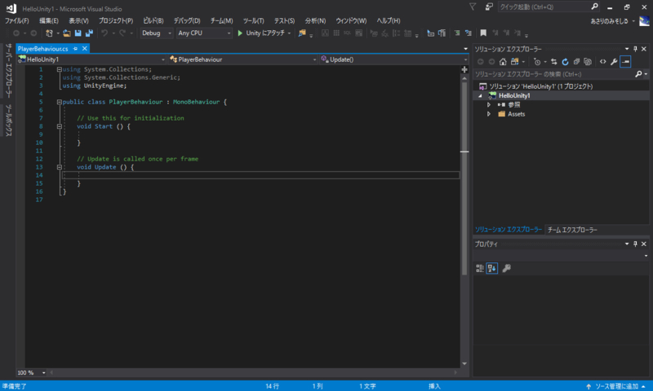This screenshot has height=391, width=653.
Task: Click the Quick Launch input field
Action: point(544,7)
